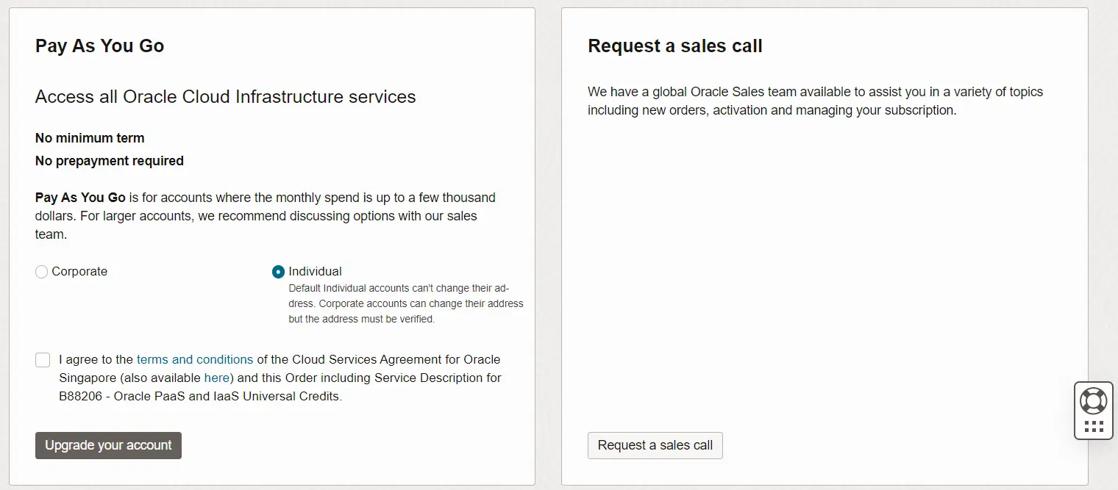Click the No minimum term text
This screenshot has height=490, width=1118.
90,138
